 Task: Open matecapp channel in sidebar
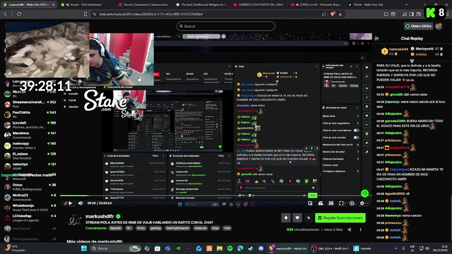(x=30, y=145)
